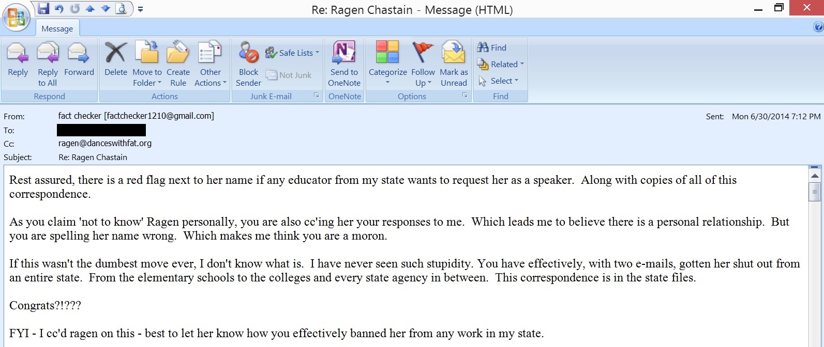Click Find in the ribbon
This screenshot has height=347, width=824.
click(x=492, y=48)
